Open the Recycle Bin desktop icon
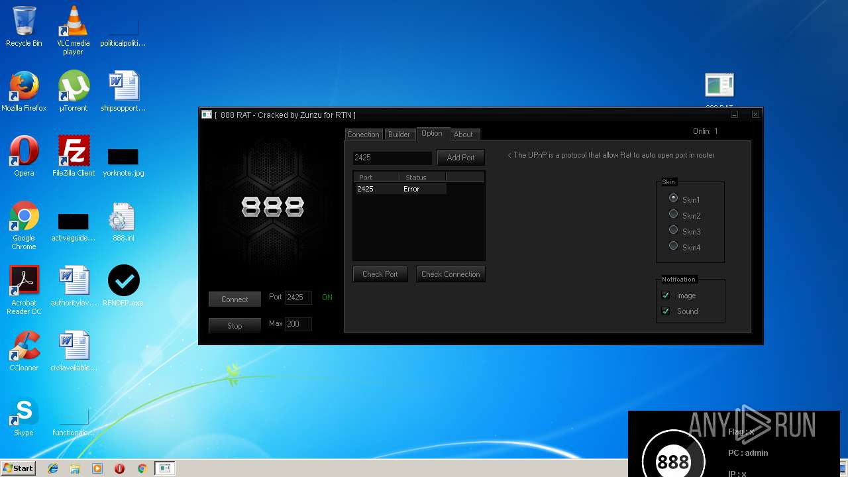 [x=24, y=26]
